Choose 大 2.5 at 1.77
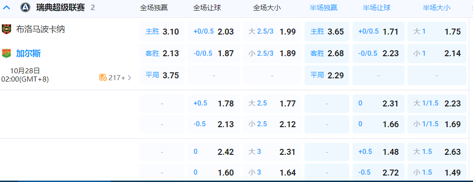Viewport: 473px width, 182px height. [x=272, y=104]
